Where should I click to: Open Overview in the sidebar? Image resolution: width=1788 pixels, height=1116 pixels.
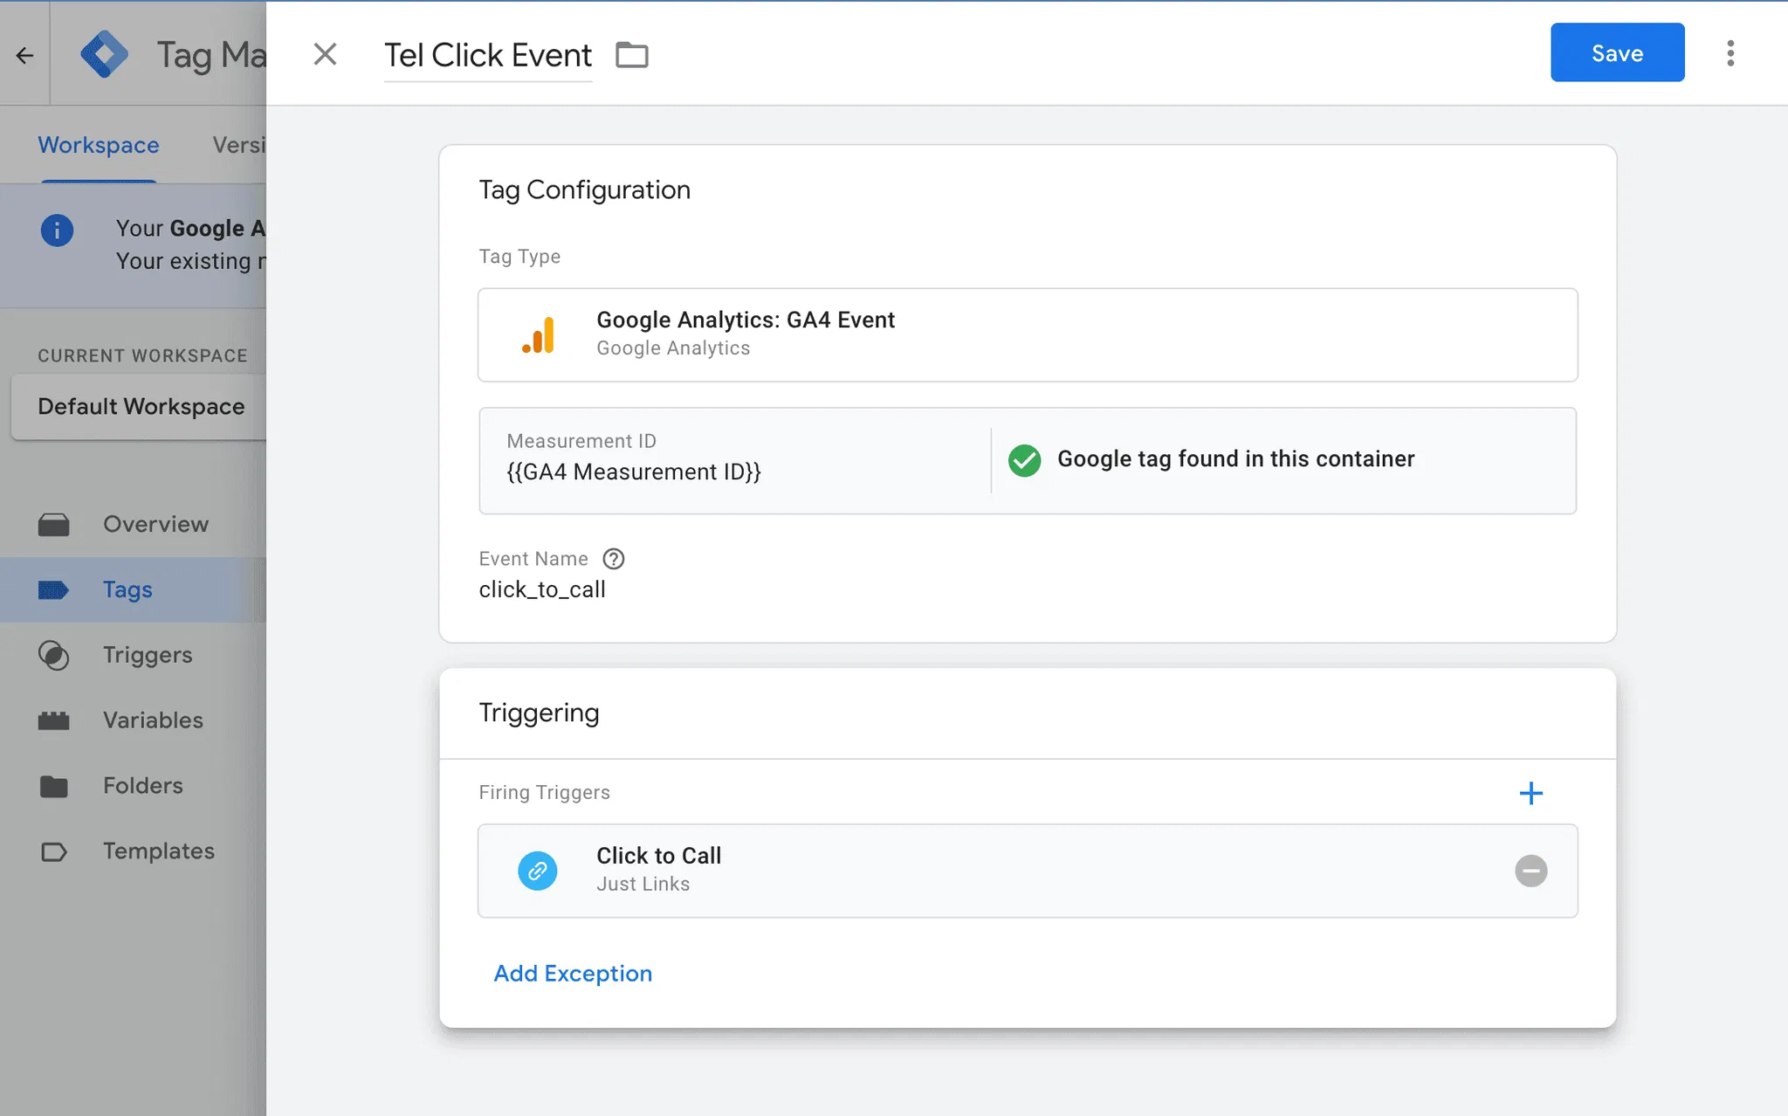[133, 524]
